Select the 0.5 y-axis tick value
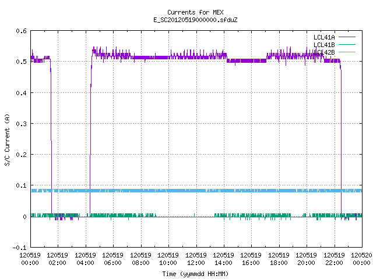The width and height of the screenshot is (373, 279). (21, 62)
